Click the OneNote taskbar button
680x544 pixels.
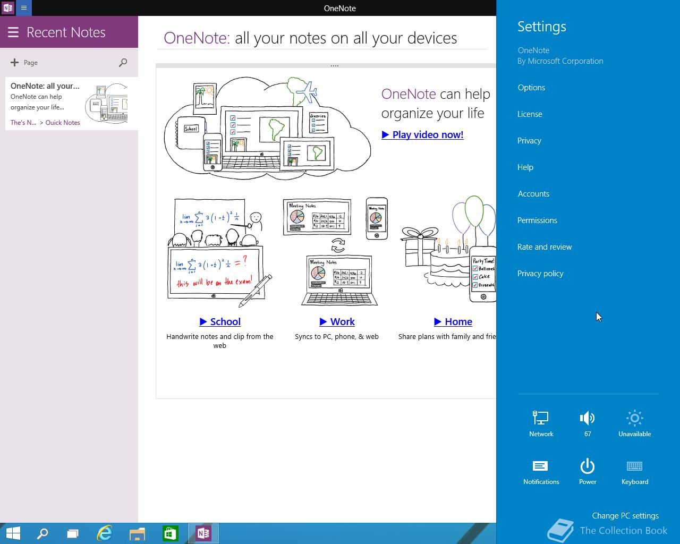coord(203,533)
